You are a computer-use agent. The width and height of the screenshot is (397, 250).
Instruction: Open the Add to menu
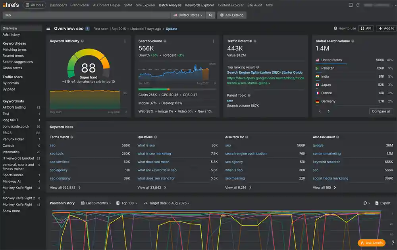tap(386, 28)
